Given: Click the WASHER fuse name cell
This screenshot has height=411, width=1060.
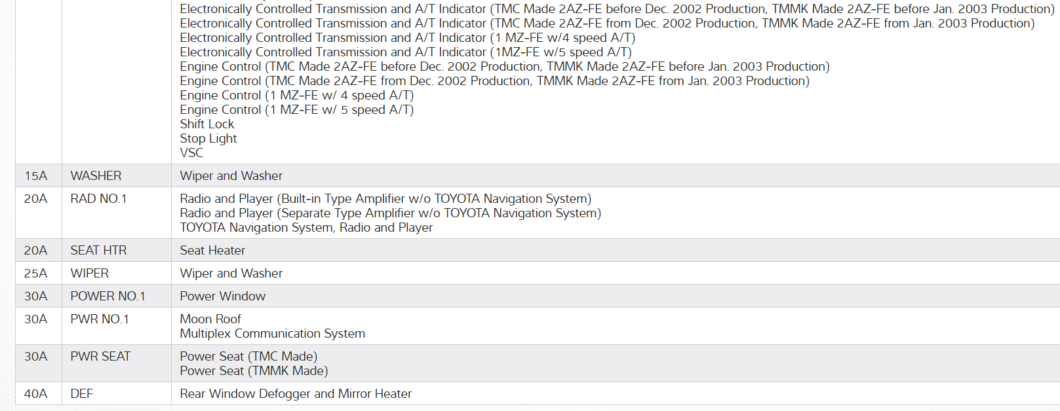Looking at the screenshot, I should pyautogui.click(x=96, y=176).
